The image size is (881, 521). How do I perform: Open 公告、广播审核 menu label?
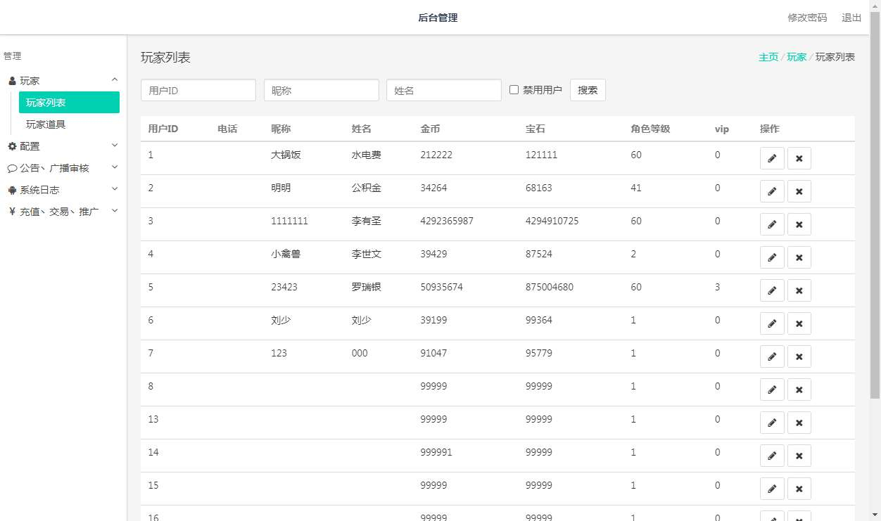point(54,168)
